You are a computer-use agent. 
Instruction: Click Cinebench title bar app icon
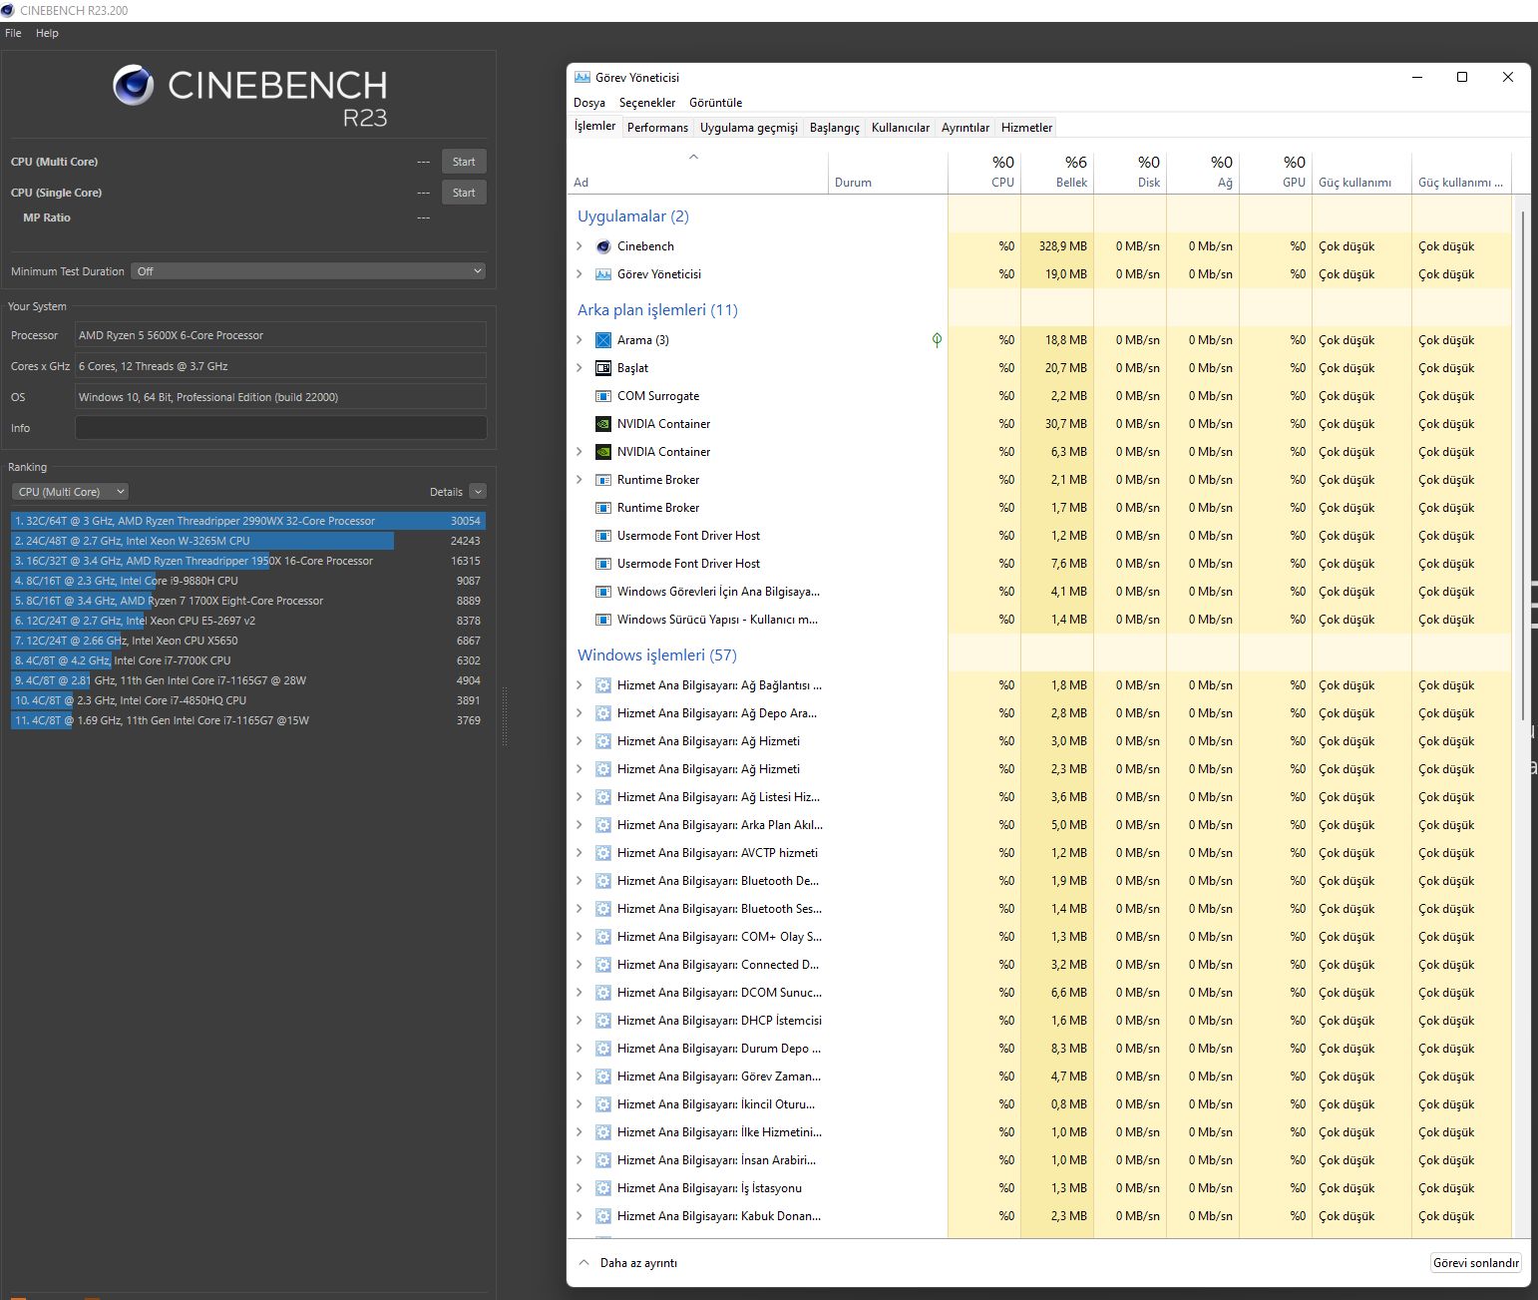(8, 10)
